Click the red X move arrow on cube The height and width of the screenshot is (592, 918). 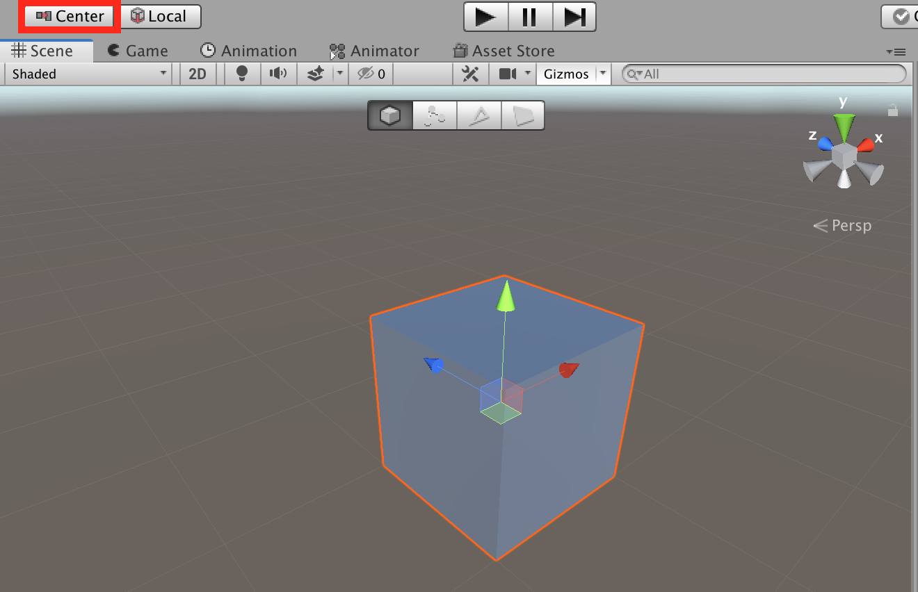pyautogui.click(x=568, y=370)
